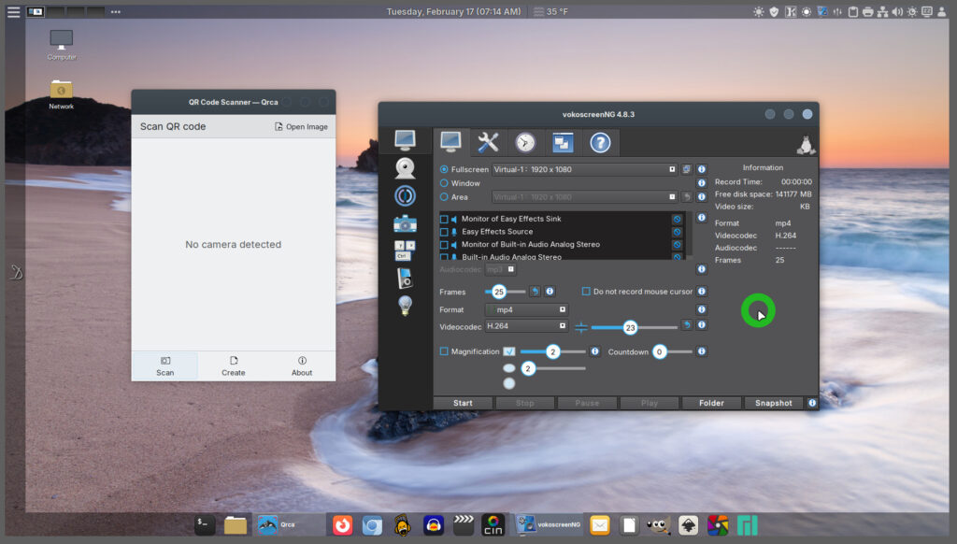Image resolution: width=957 pixels, height=544 pixels.
Task: Switch to the Create tab in Qrca
Action: [x=233, y=365]
